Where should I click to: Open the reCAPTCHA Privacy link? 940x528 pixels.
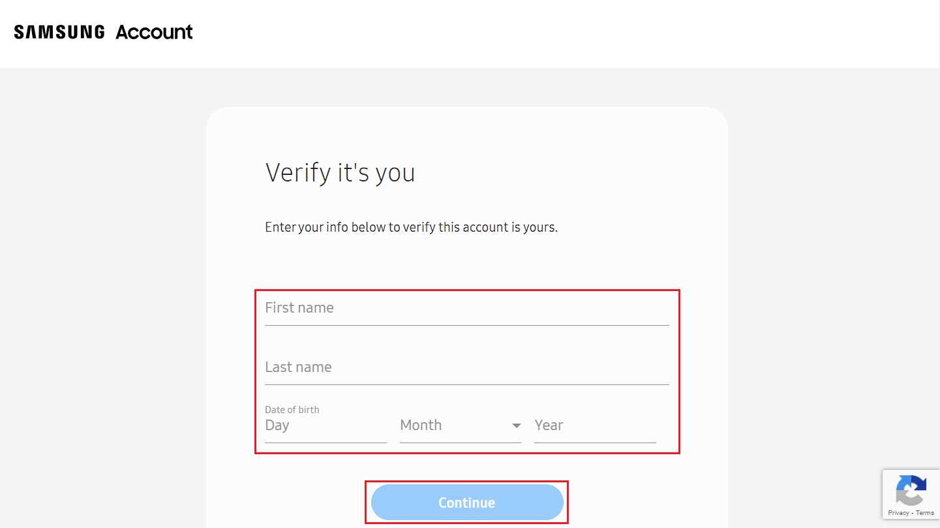898,513
